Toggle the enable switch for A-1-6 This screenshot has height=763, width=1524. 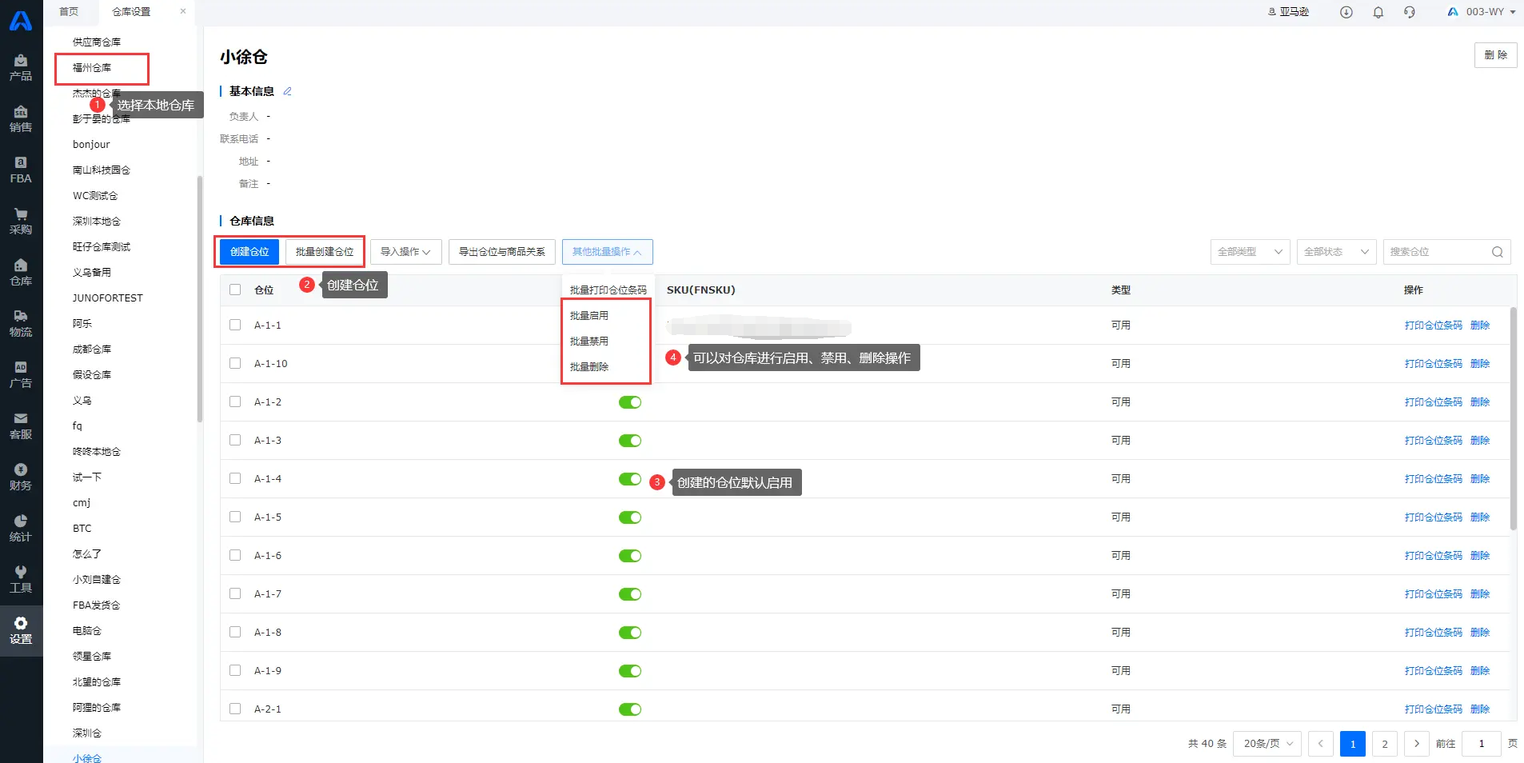click(630, 556)
